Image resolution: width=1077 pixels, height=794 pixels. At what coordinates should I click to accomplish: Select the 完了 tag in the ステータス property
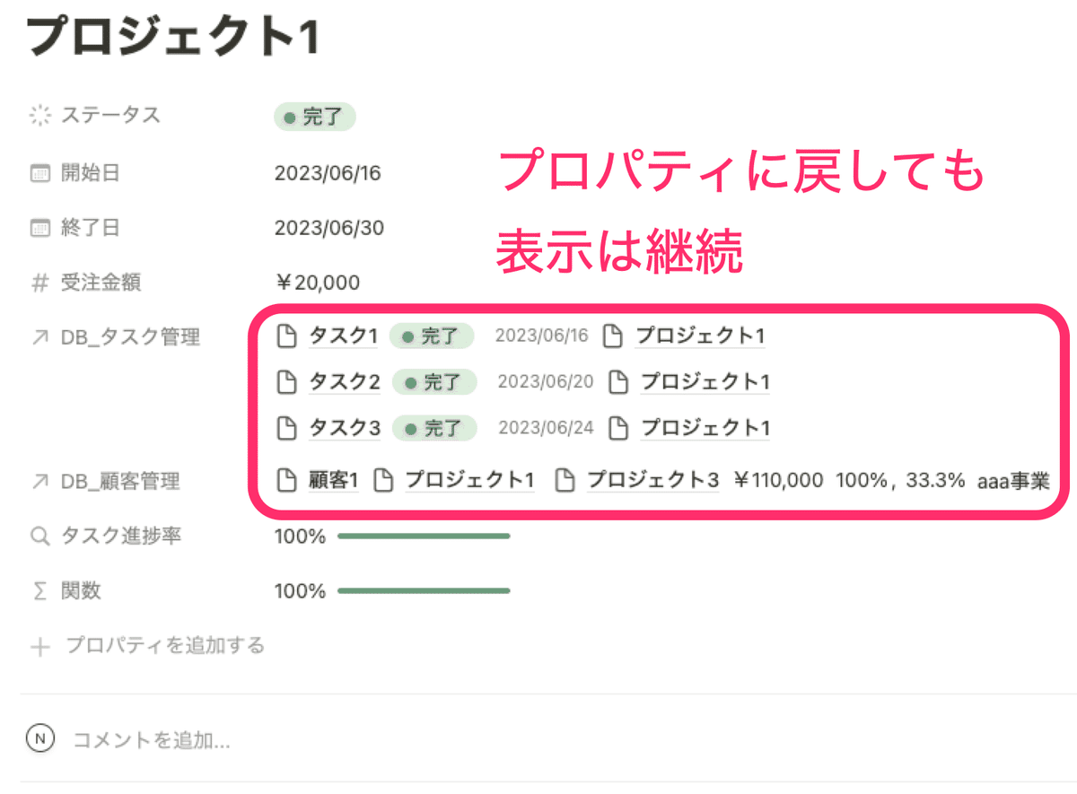[x=314, y=115]
